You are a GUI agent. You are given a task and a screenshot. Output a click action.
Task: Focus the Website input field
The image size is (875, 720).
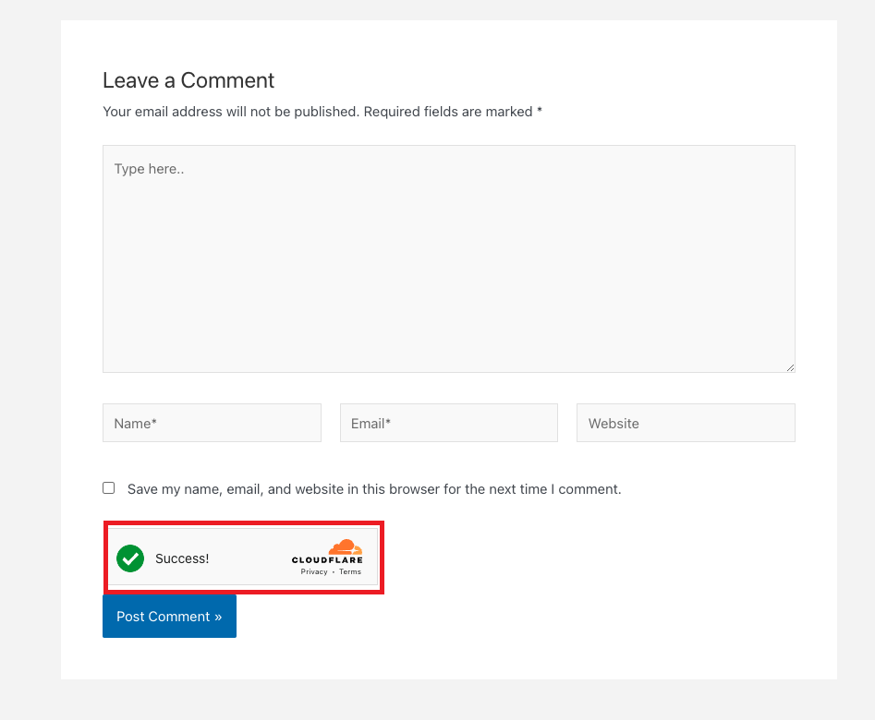tap(686, 423)
